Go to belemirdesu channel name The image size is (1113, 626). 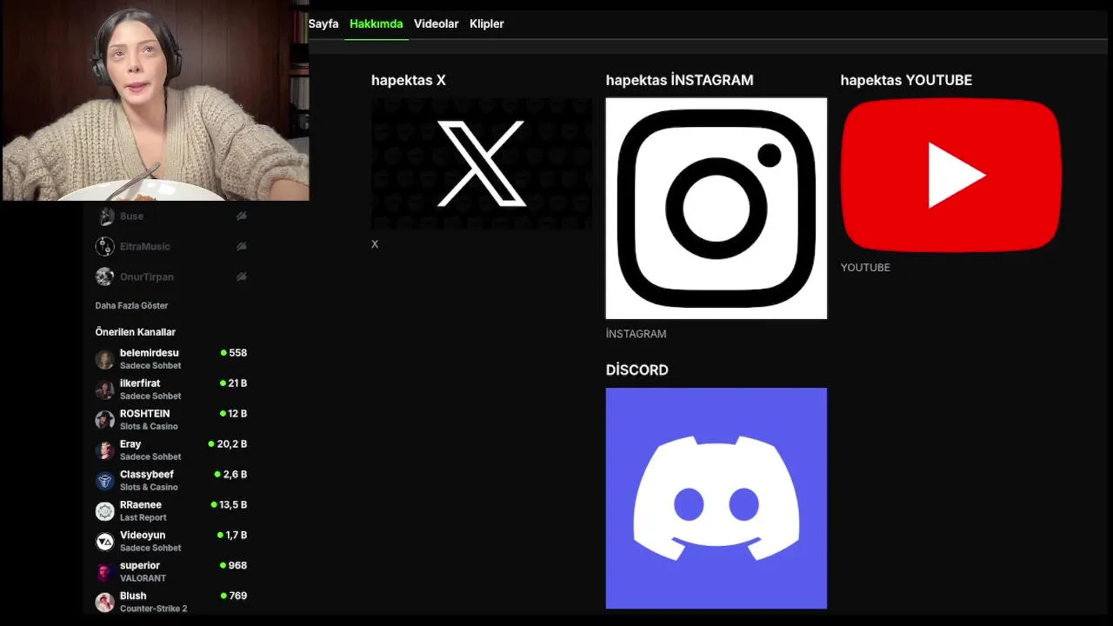149,353
